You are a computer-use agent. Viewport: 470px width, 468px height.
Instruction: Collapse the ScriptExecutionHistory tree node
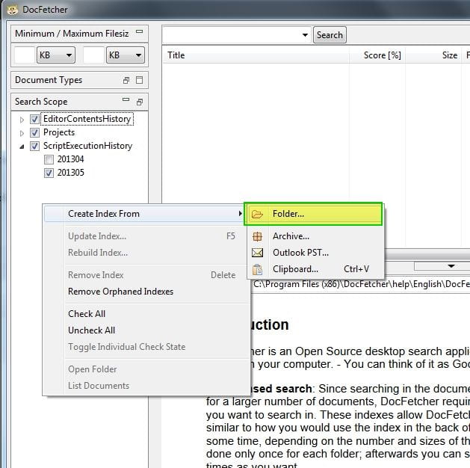(x=22, y=147)
